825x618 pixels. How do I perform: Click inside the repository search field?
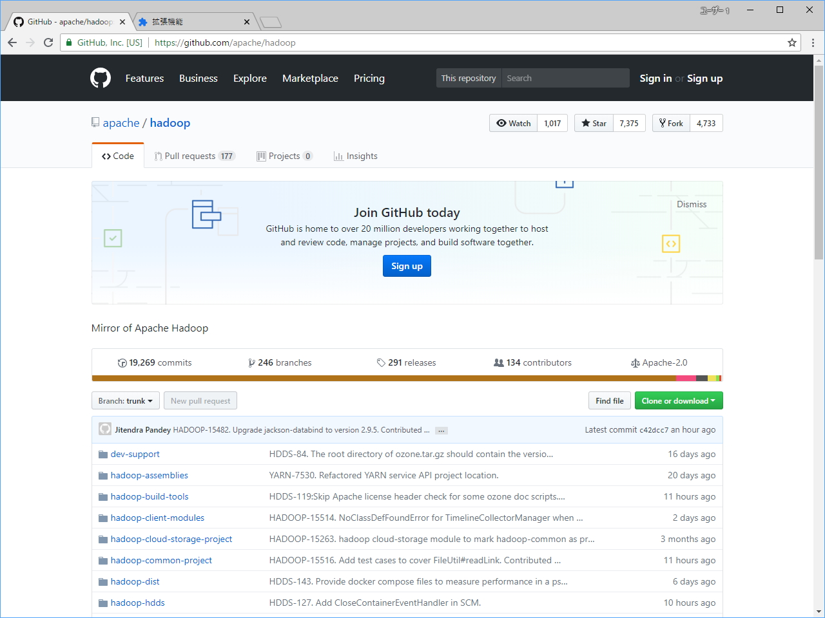[566, 78]
